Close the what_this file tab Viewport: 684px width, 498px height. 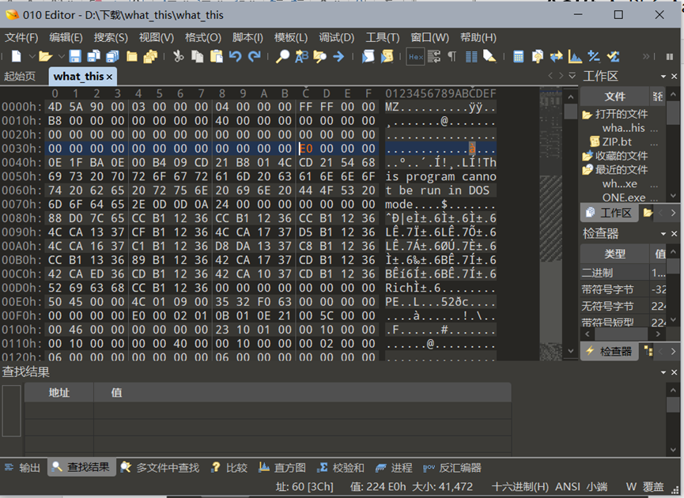click(x=109, y=77)
